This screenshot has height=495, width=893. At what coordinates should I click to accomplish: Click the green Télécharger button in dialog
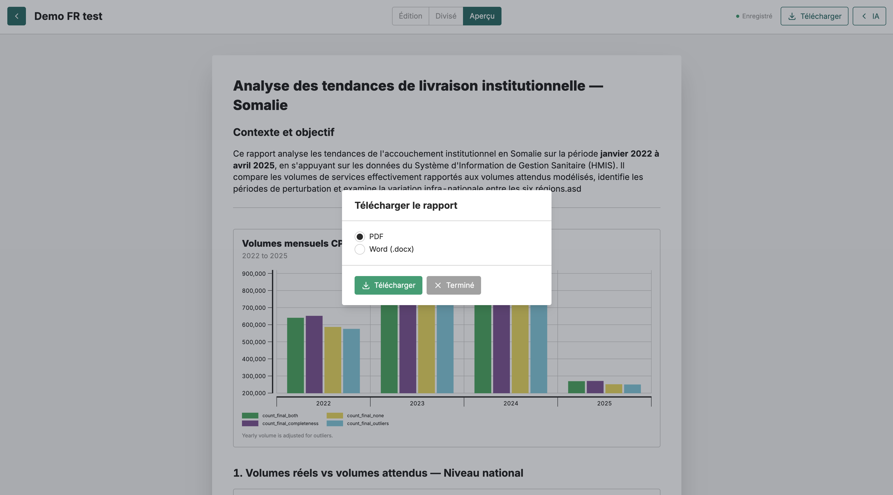(388, 285)
